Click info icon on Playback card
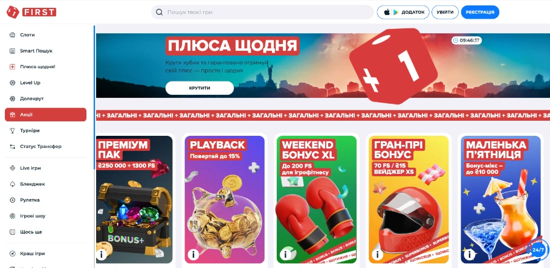The height and width of the screenshot is (268, 550). (193, 254)
